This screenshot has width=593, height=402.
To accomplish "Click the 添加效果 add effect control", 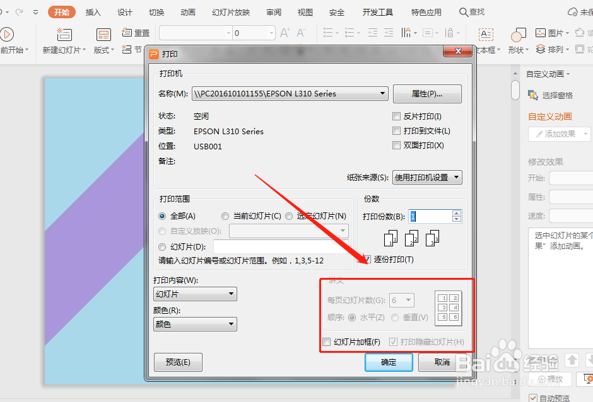I will click(x=558, y=134).
